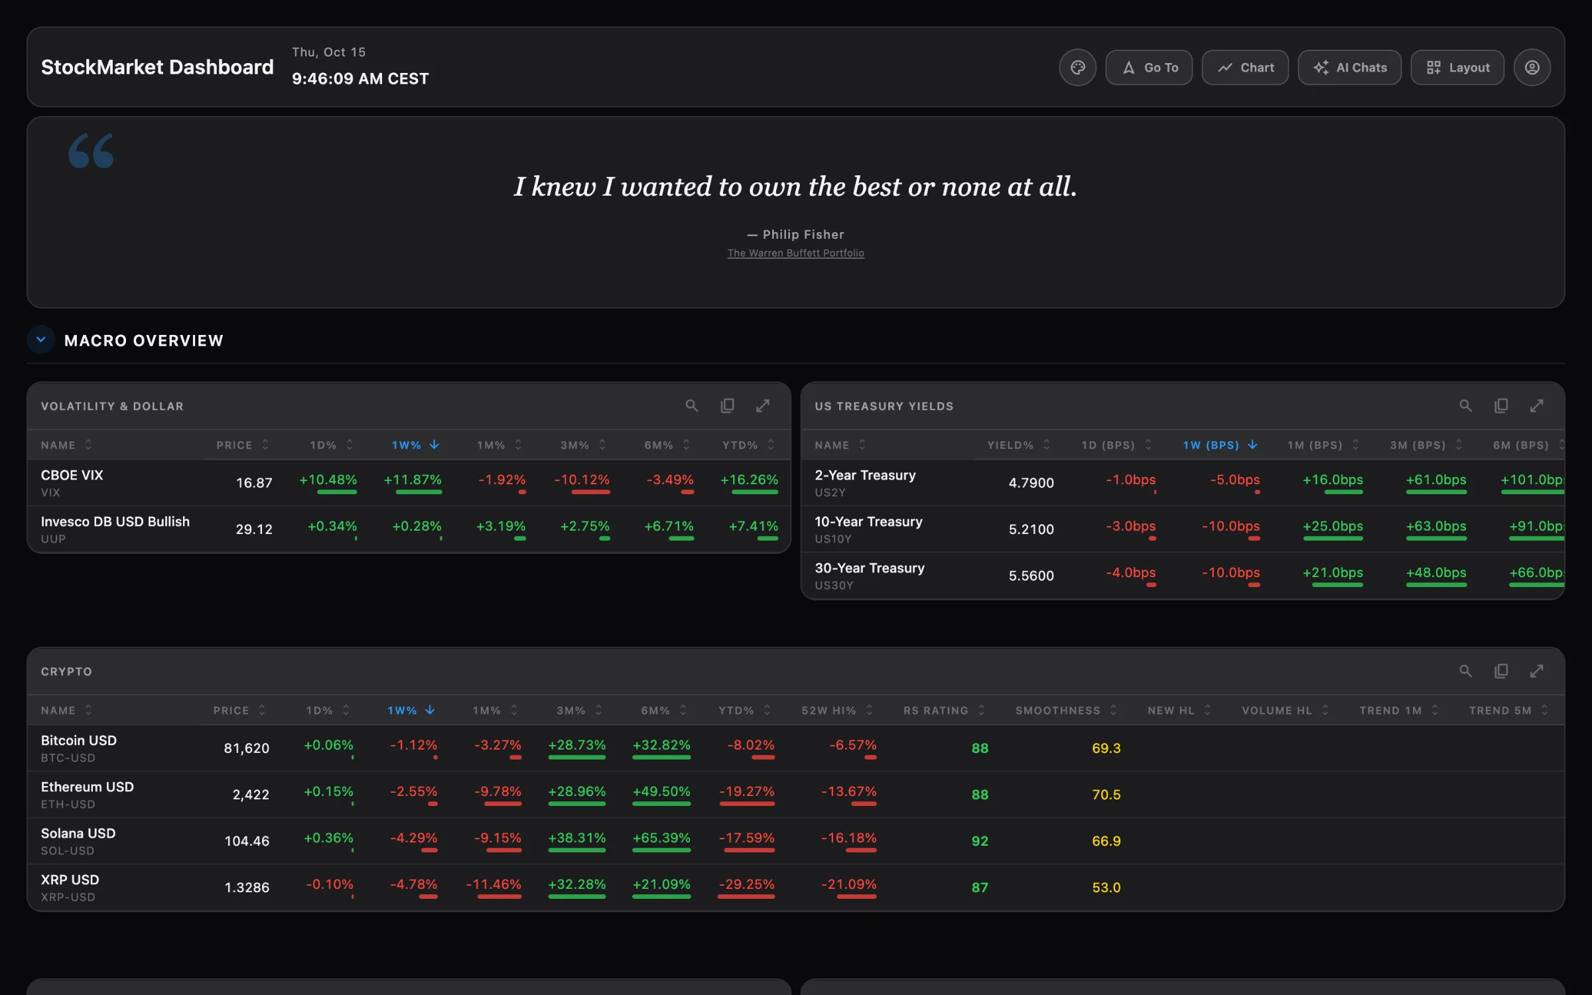Sort Treasury table by 3M (BPS)
The height and width of the screenshot is (995, 1592).
click(x=1427, y=445)
